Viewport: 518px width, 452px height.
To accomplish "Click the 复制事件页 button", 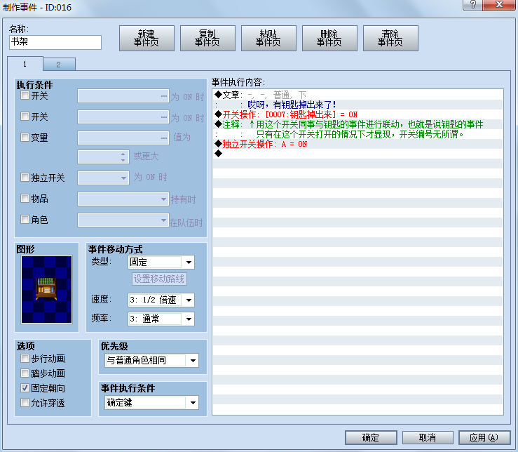I will 207,38.
